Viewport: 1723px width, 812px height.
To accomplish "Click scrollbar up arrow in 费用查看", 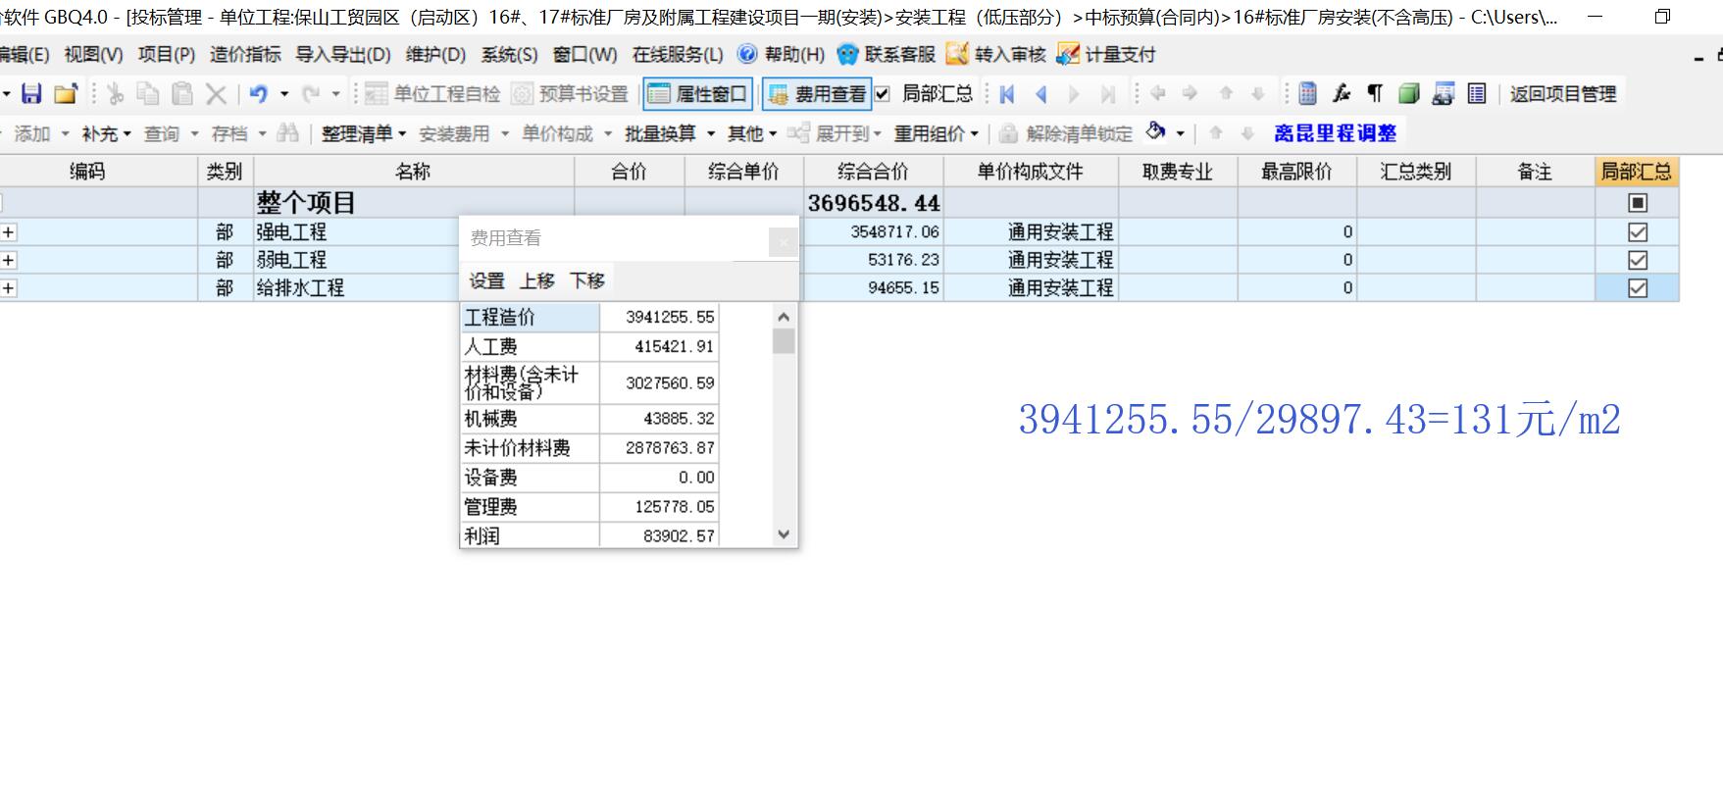I will 783,317.
